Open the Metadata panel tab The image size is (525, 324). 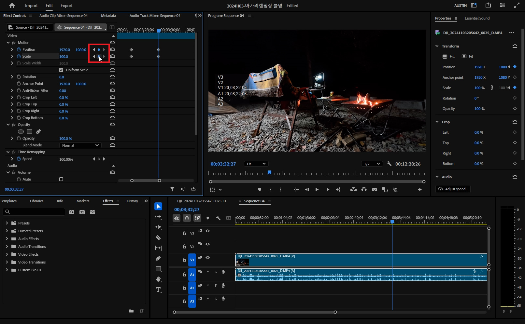click(108, 16)
